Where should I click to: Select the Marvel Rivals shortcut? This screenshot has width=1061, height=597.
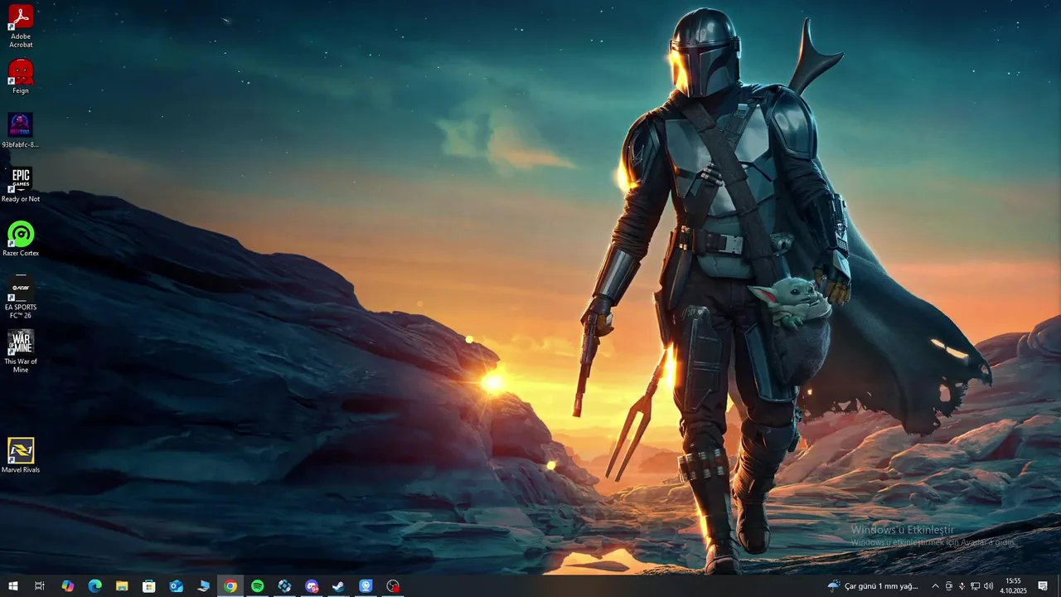(x=21, y=455)
